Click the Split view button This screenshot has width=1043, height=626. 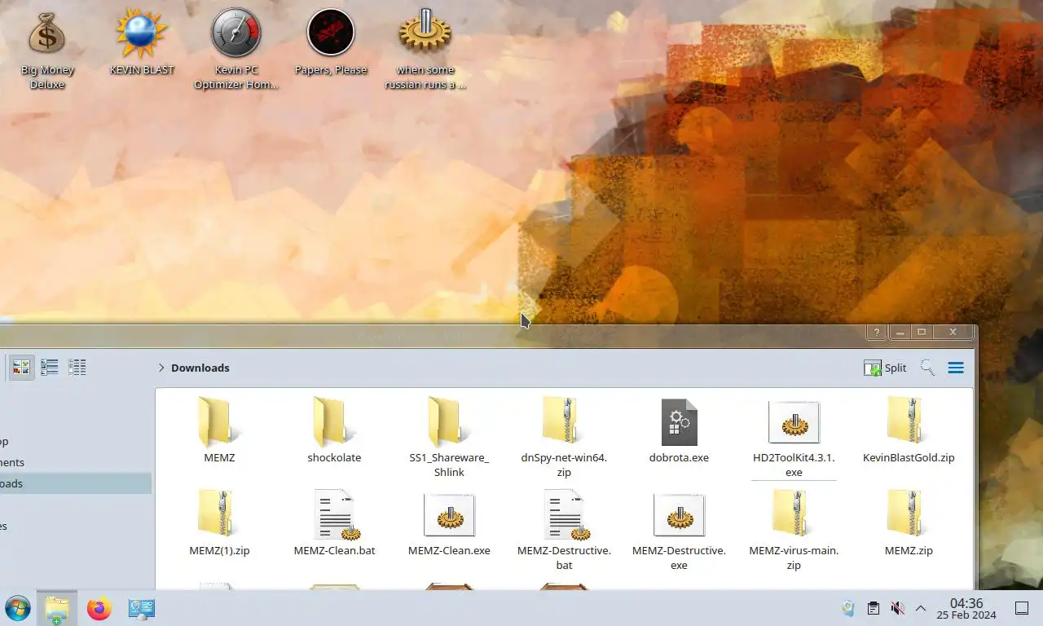(886, 368)
